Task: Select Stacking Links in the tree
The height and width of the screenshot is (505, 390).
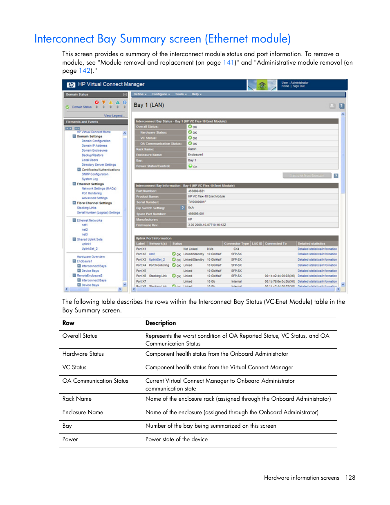Action: (87, 208)
